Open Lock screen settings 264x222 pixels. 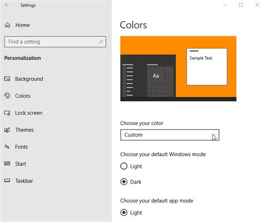(28, 113)
